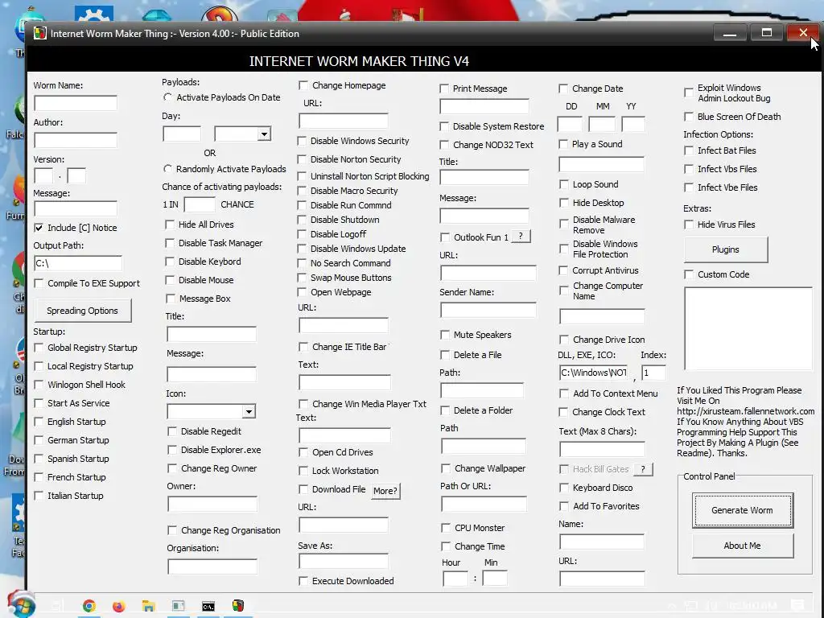Screen dimensions: 824x618
Task: Open the payload month dropdown next to Day
Action: 264,134
